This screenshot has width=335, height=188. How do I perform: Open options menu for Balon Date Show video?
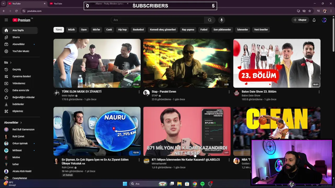pyautogui.click(x=319, y=92)
